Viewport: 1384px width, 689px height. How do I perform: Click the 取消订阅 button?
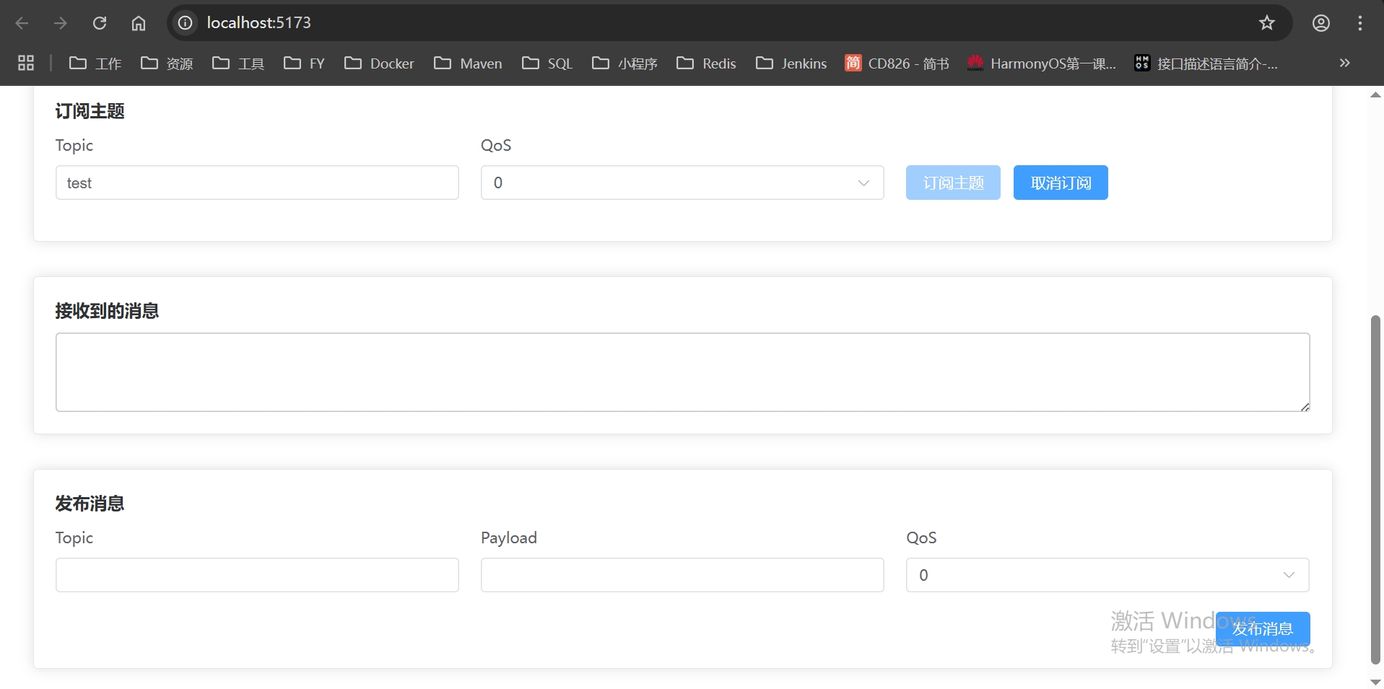[1061, 183]
